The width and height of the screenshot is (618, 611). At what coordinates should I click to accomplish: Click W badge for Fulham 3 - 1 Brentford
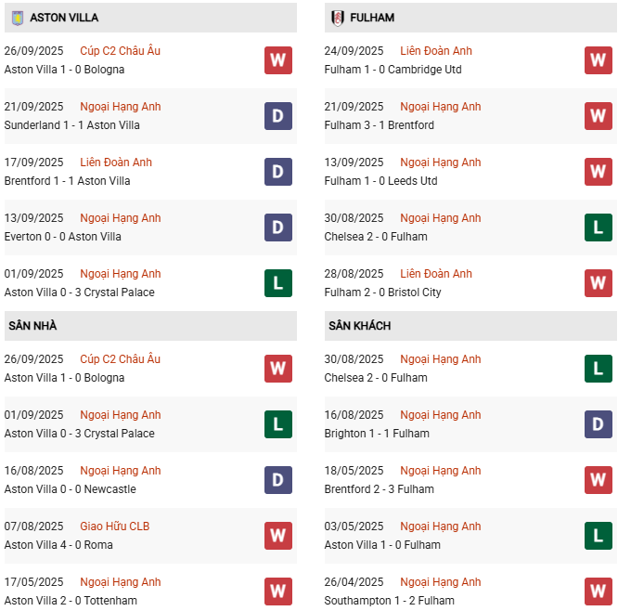tap(598, 116)
